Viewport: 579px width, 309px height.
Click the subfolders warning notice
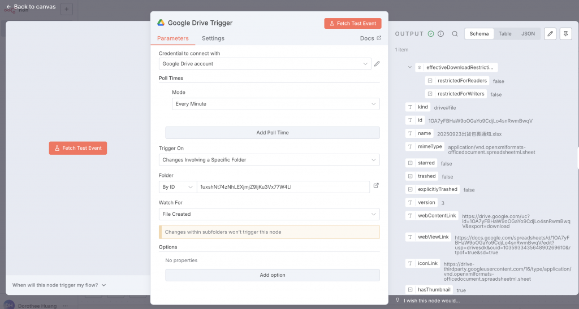[269, 232]
